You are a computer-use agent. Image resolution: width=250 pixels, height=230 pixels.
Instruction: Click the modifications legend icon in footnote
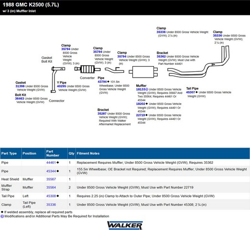click(x=2, y=216)
